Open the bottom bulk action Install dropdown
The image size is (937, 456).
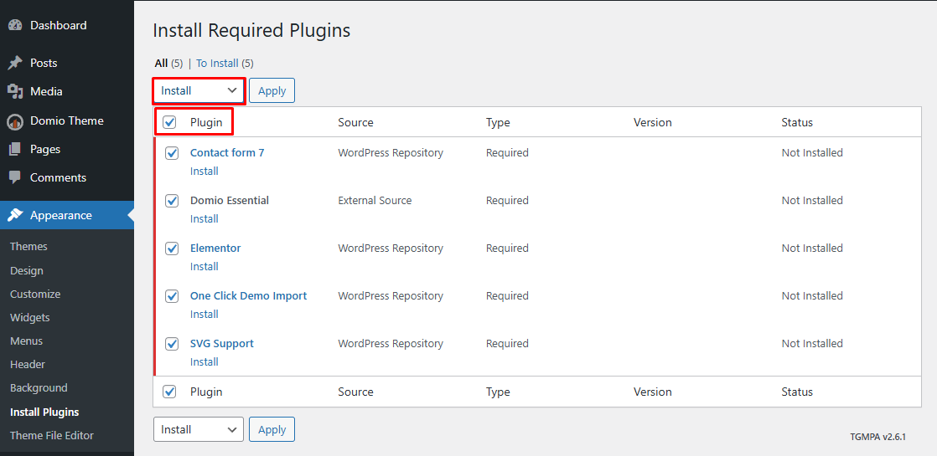tap(199, 429)
